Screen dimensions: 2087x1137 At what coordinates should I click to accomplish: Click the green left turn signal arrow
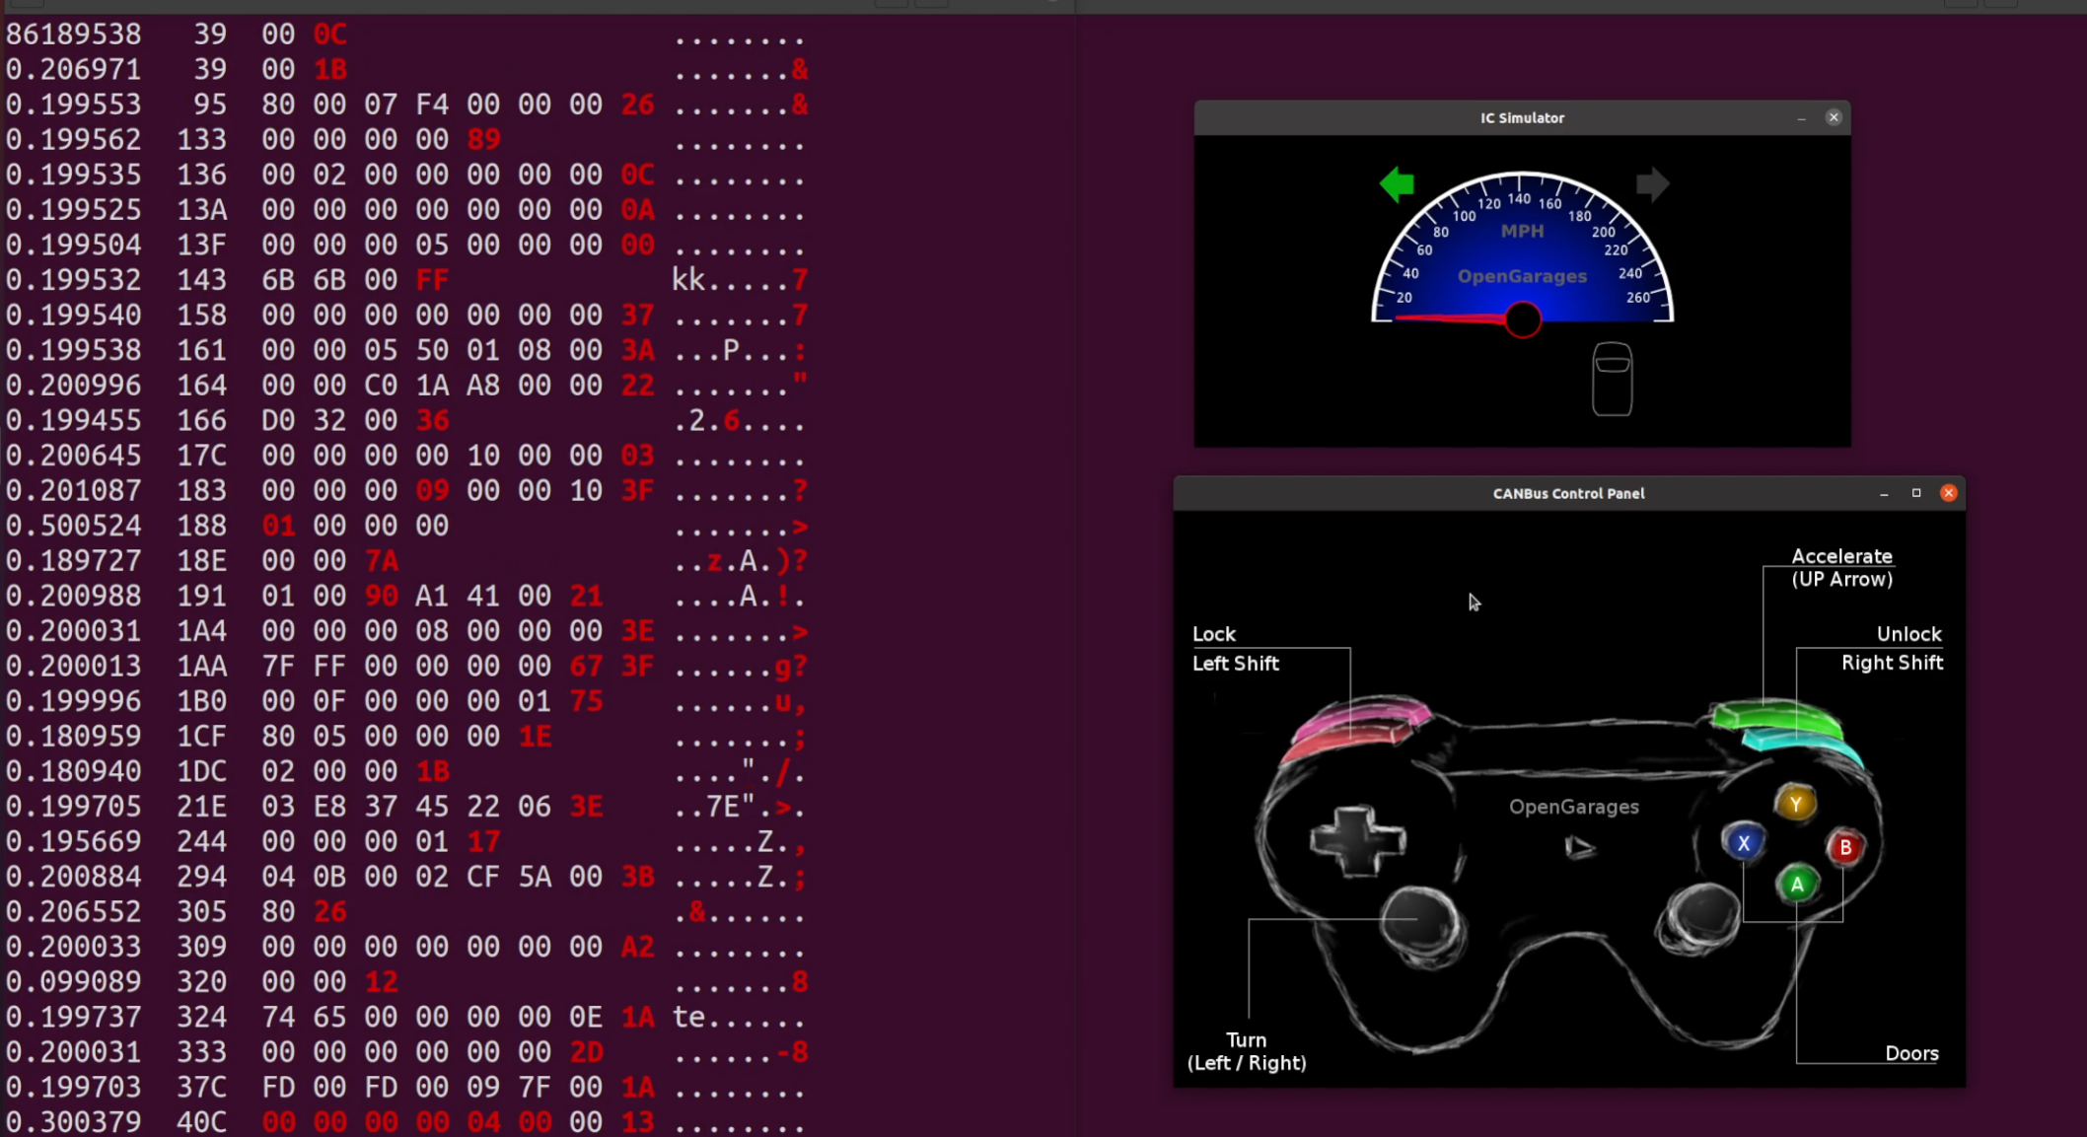(x=1397, y=184)
